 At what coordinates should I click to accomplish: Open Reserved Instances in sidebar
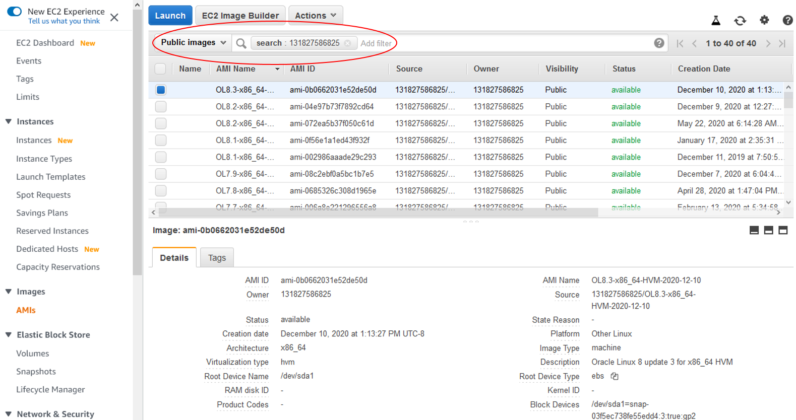click(52, 231)
